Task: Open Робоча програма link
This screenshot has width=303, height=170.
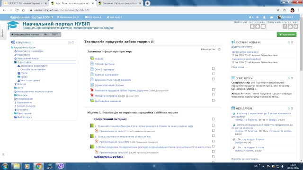Action: (105, 64)
